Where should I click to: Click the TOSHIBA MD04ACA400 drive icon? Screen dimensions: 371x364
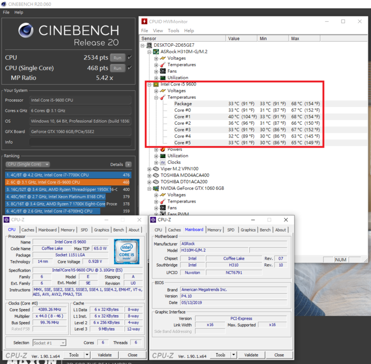[156, 175]
